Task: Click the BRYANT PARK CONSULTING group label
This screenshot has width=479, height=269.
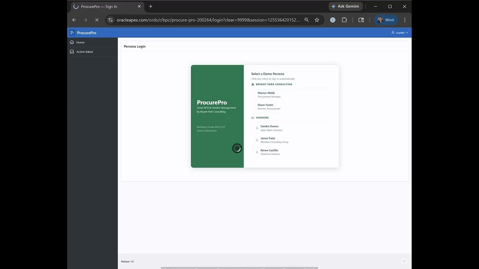Action: 274,84
